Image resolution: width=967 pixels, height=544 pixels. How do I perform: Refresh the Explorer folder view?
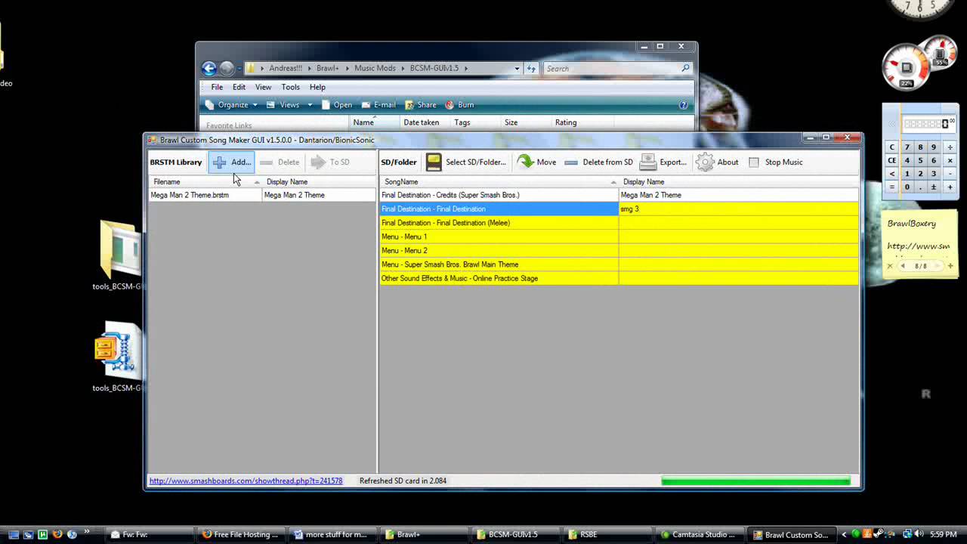coord(531,69)
